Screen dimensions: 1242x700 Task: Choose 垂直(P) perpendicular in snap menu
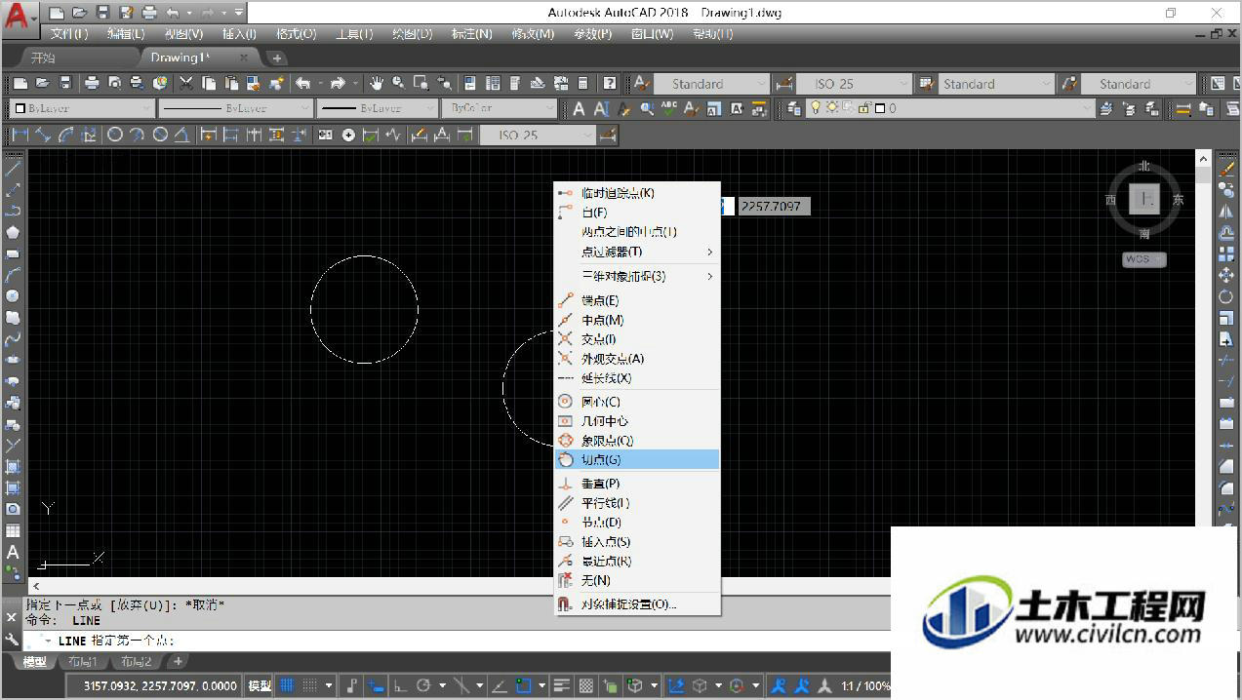pos(637,484)
